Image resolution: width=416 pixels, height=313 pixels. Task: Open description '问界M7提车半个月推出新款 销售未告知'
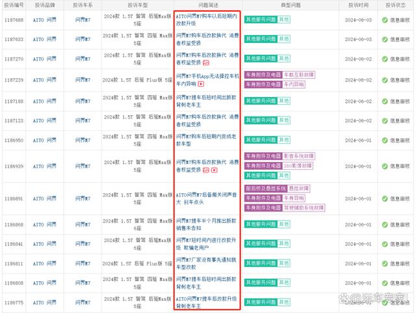(206, 225)
